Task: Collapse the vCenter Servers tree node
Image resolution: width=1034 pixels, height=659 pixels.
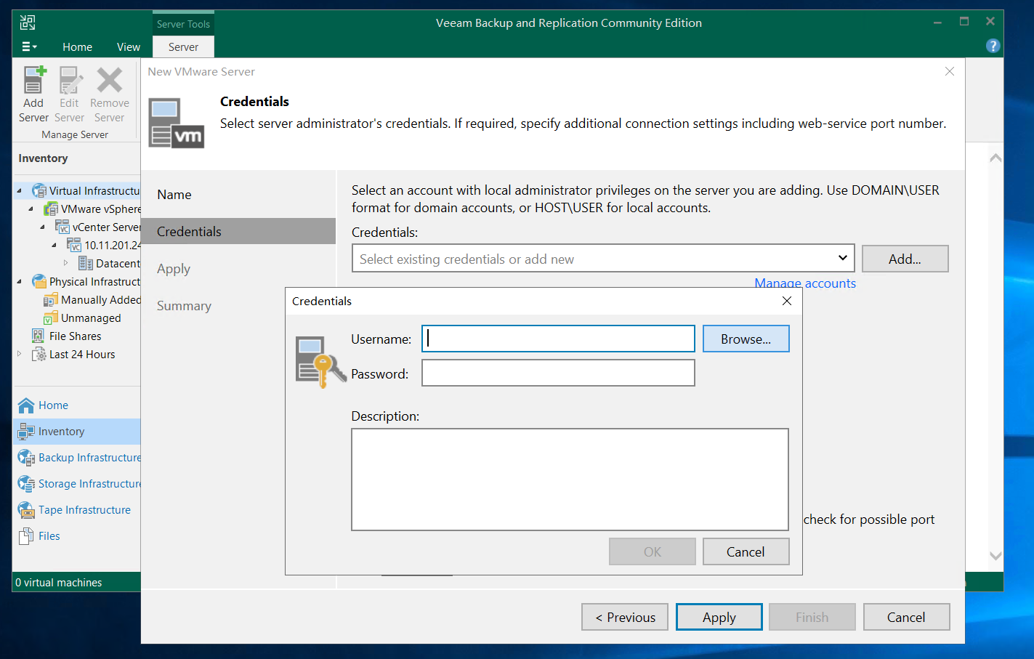Action: click(x=43, y=227)
